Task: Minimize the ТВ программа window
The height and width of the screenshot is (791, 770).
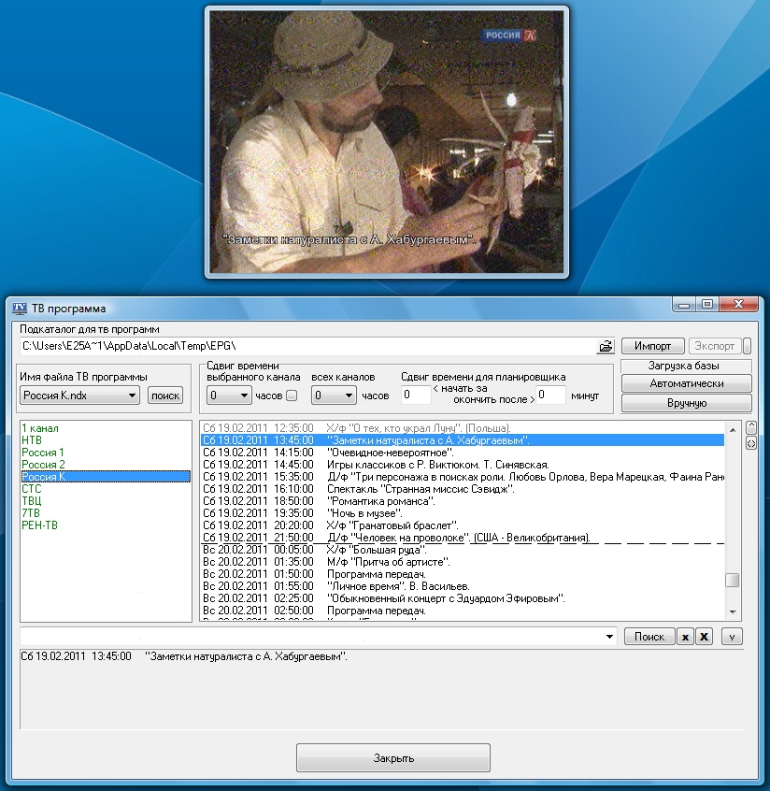Action: coord(684,304)
